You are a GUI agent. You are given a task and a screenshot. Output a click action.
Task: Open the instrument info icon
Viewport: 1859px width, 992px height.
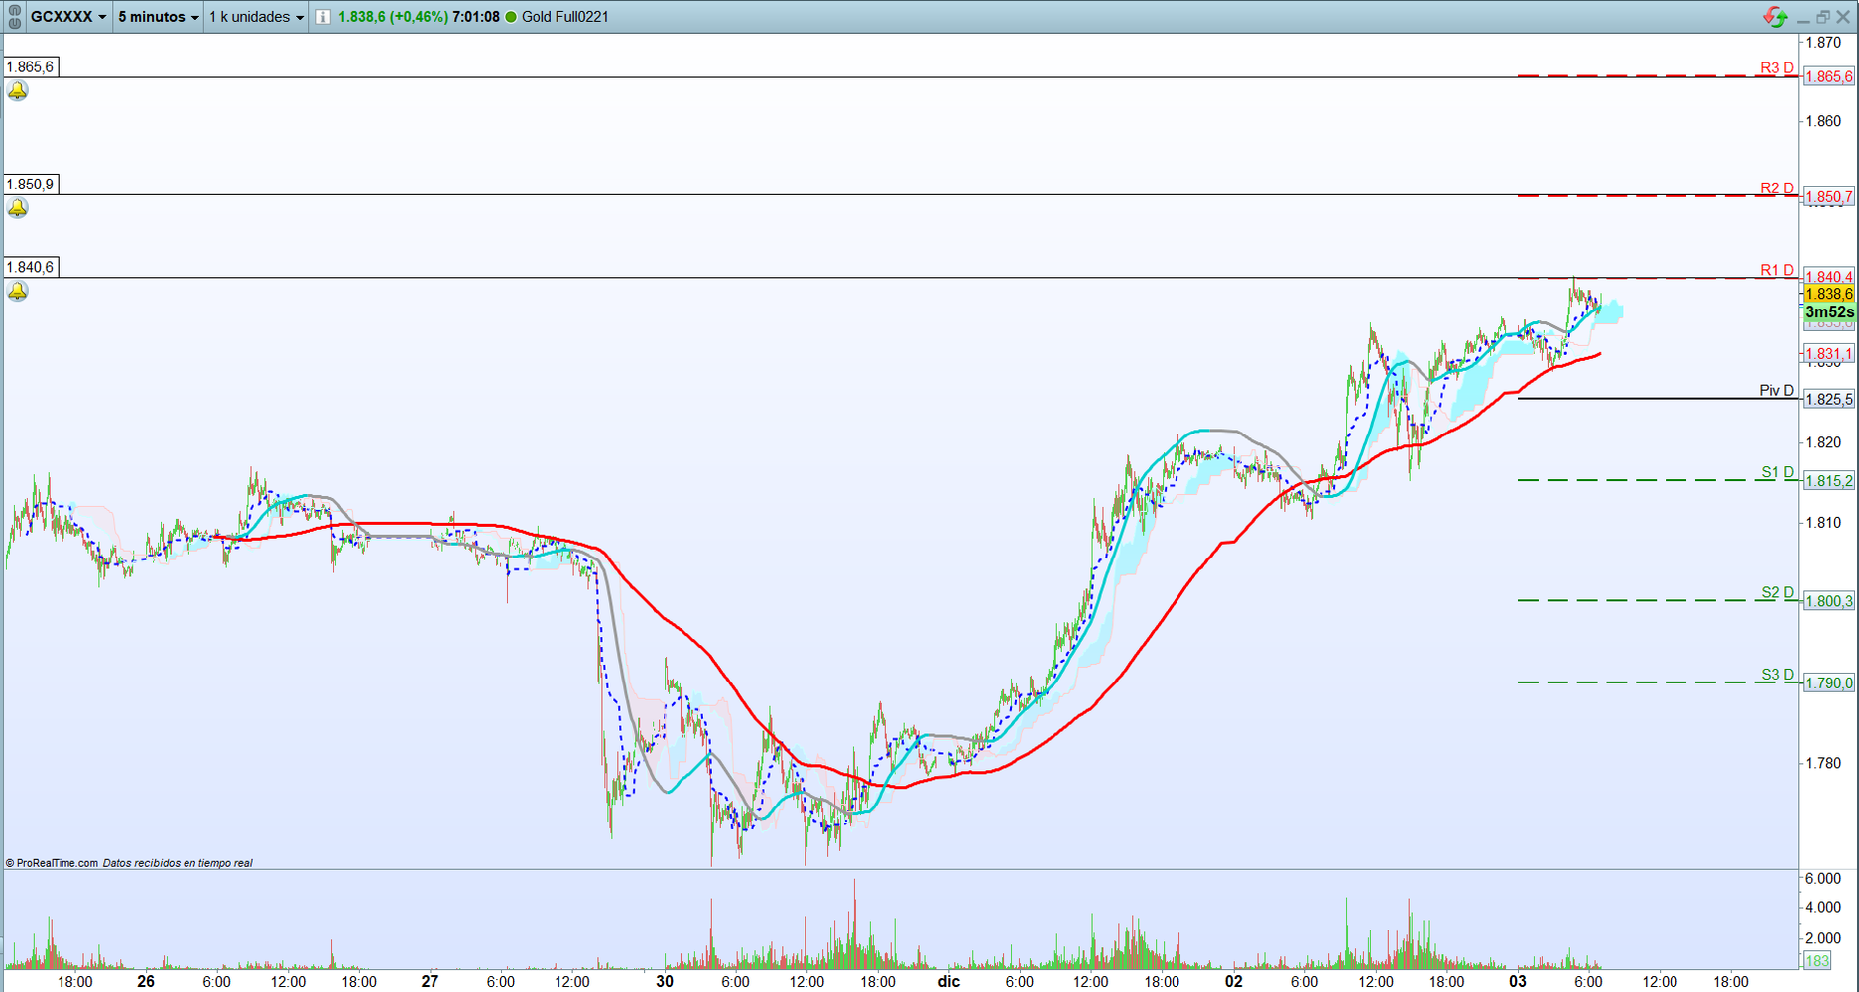tap(323, 17)
